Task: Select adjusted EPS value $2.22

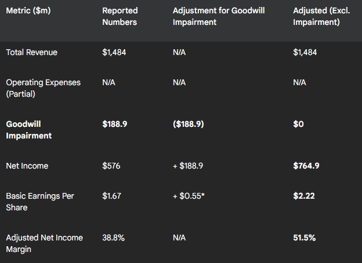Action: point(304,196)
